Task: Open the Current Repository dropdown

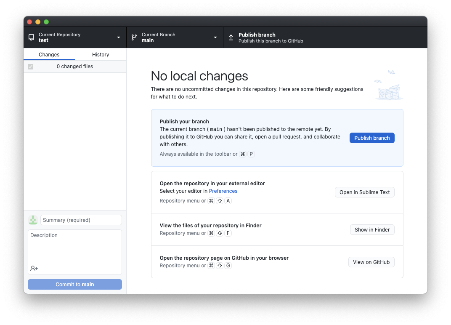Action: pyautogui.click(x=118, y=37)
